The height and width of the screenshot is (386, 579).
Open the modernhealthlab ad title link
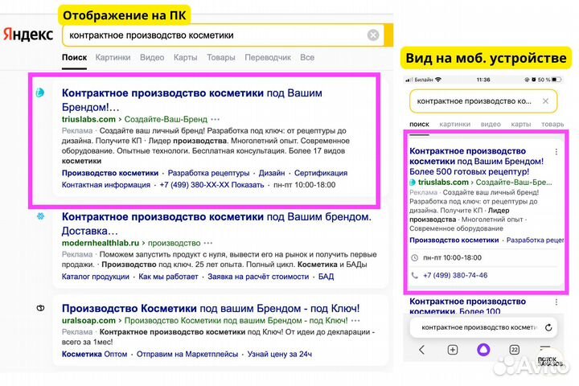click(x=216, y=224)
